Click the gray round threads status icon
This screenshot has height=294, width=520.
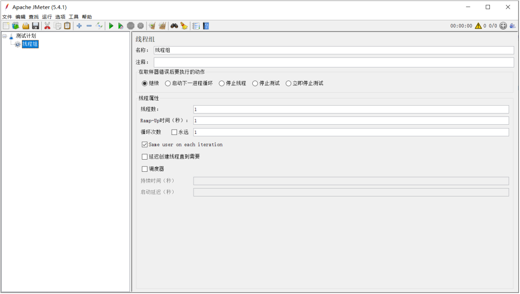coord(503,26)
